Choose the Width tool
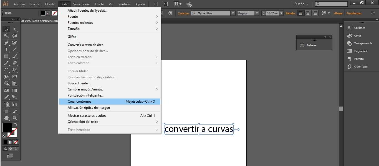The height and width of the screenshot is (166, 379). pos(7,77)
